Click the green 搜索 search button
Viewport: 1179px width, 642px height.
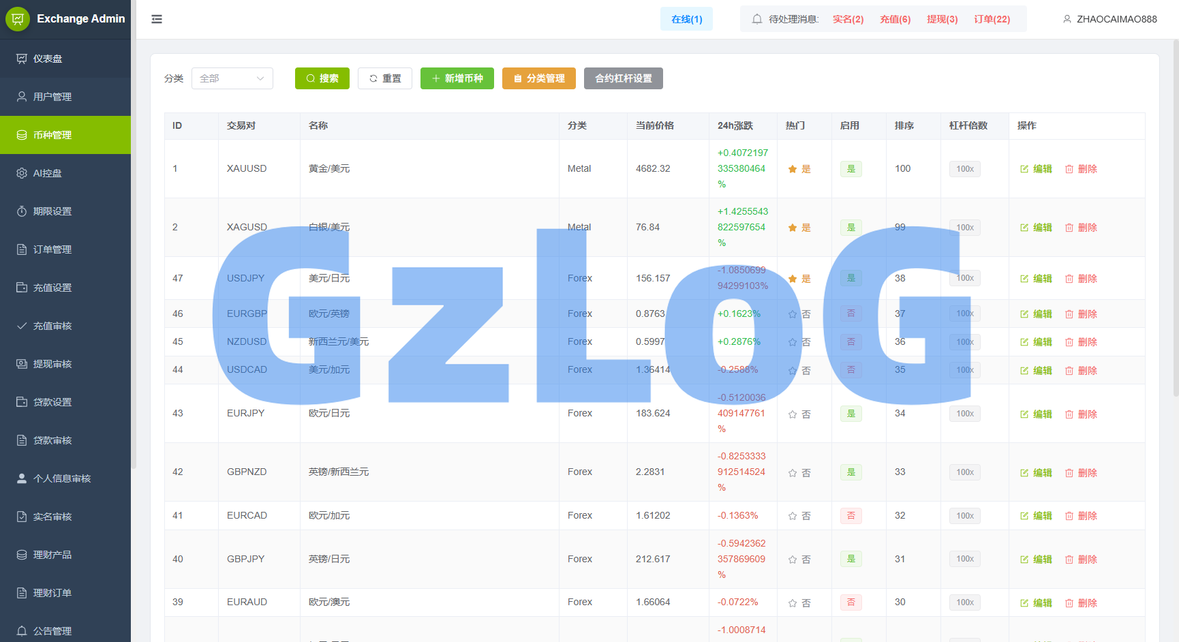pos(322,78)
